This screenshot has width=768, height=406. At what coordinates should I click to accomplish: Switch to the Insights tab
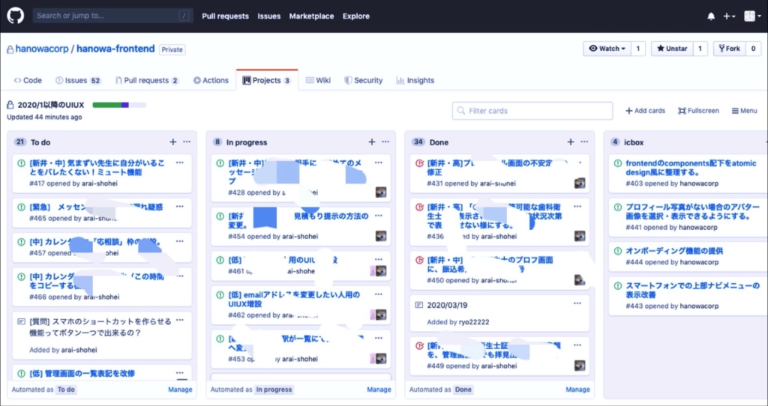coord(415,80)
